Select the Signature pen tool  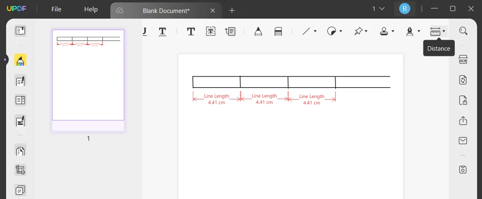[x=410, y=31]
